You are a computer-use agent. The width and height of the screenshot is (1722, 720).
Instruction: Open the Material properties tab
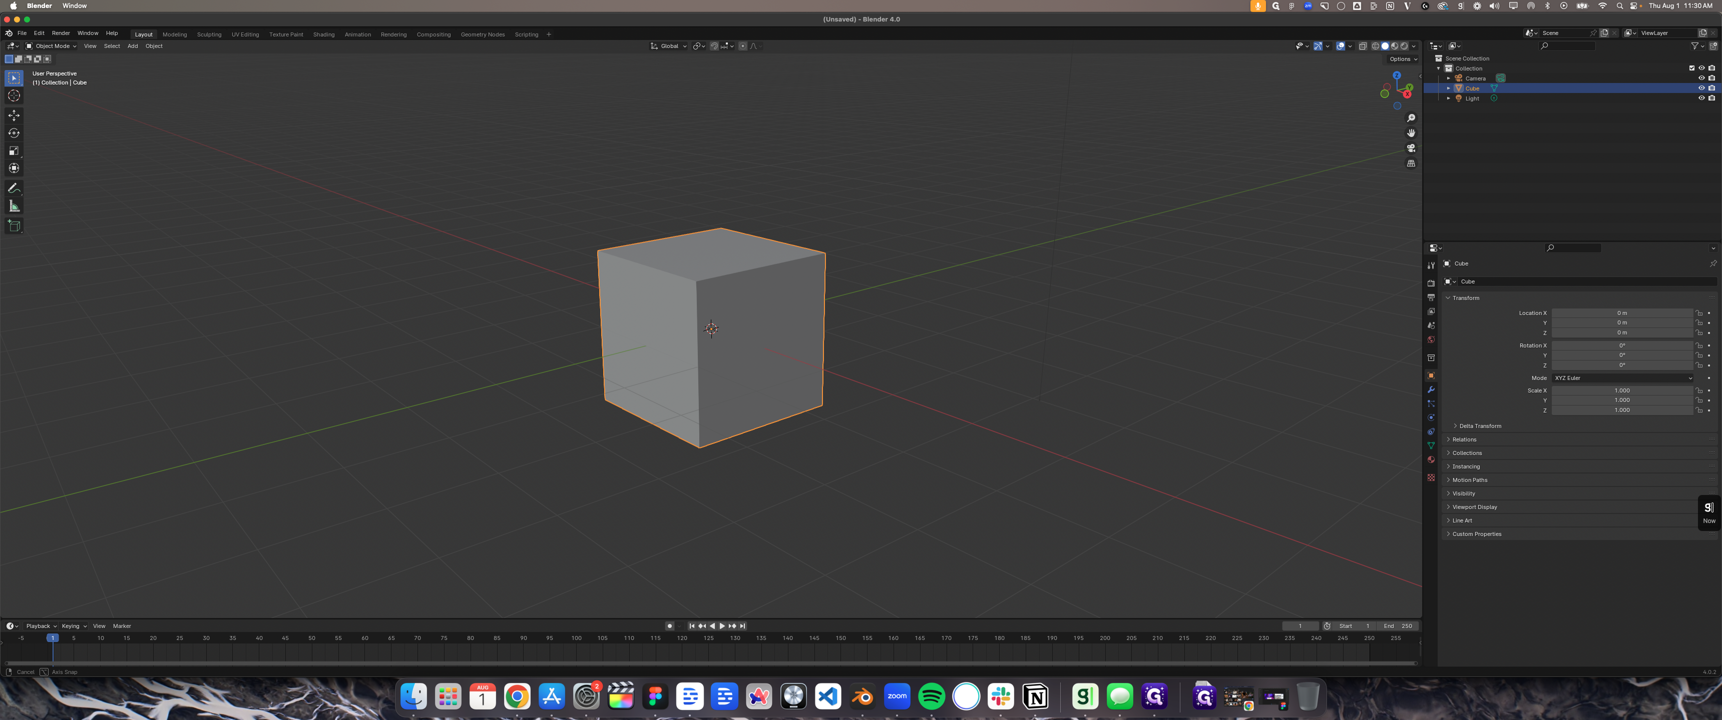pyautogui.click(x=1431, y=459)
